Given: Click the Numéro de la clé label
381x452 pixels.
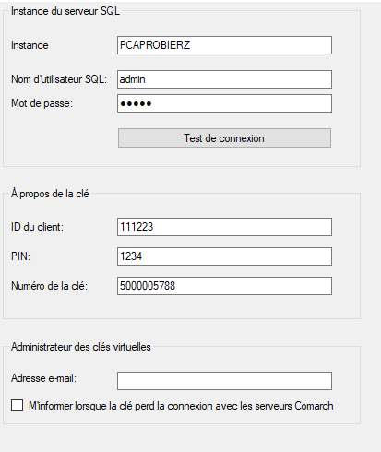Looking at the screenshot, I should coord(49,286).
